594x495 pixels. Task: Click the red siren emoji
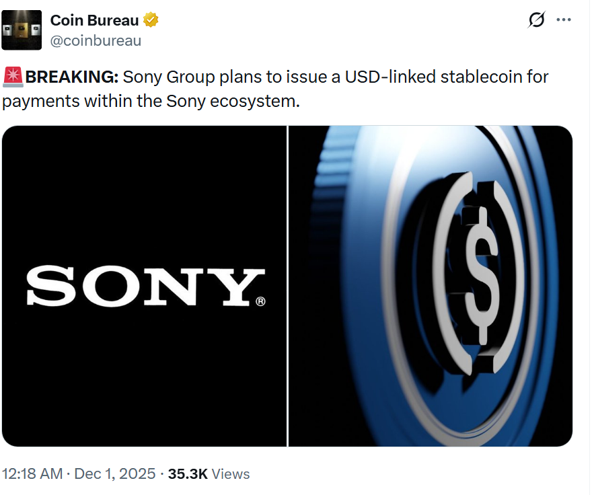[x=13, y=77]
